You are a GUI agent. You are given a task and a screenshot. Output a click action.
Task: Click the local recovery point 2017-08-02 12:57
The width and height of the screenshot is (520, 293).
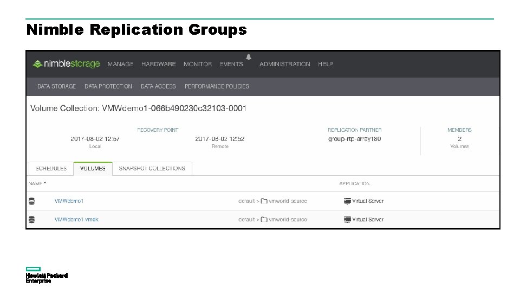point(95,139)
